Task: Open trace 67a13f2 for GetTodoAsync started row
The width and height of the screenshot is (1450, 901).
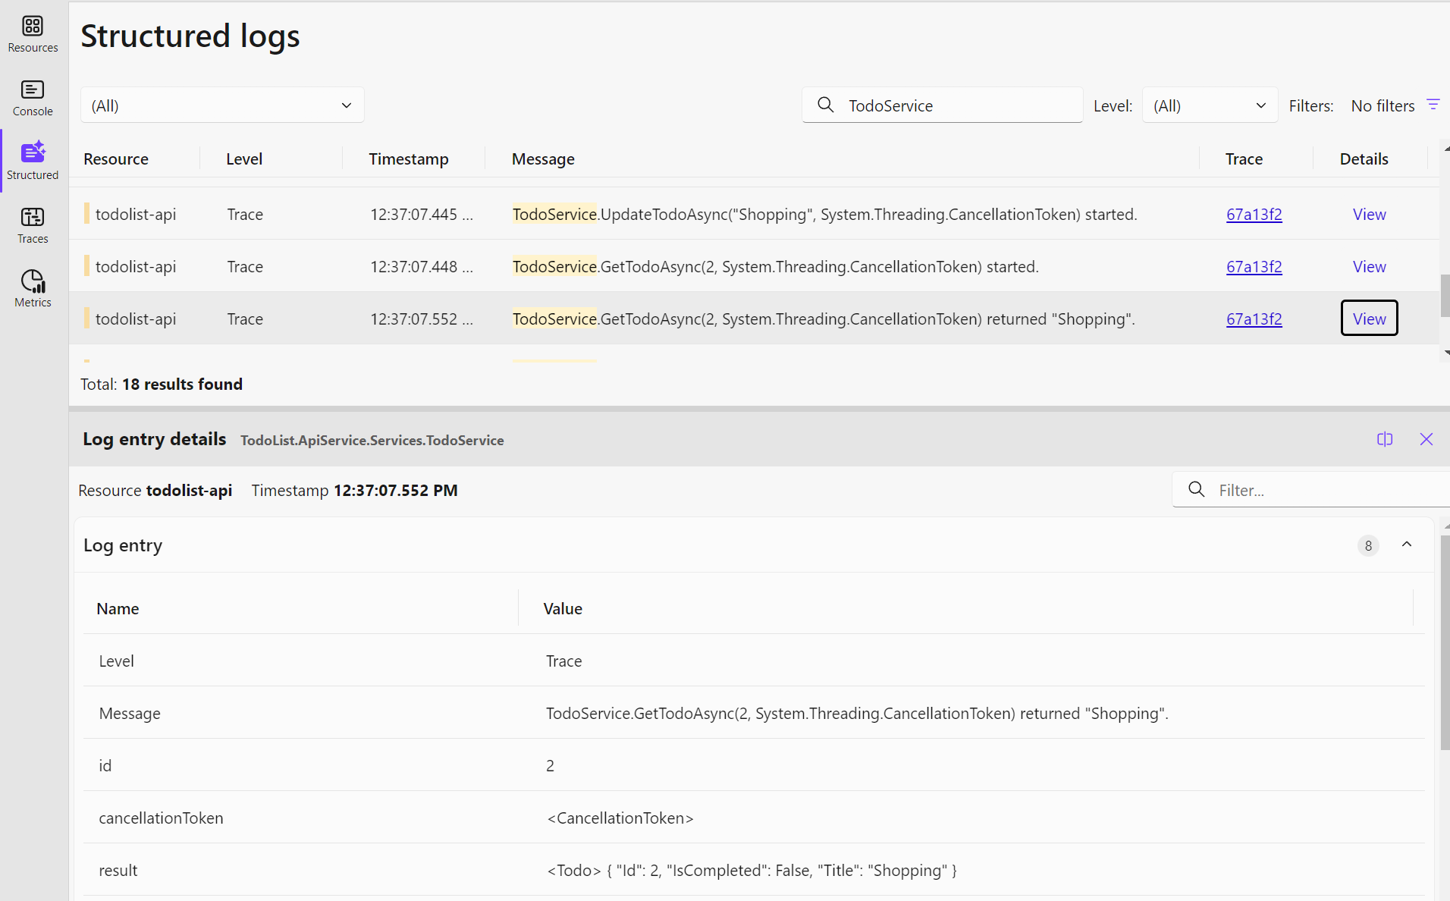Action: [x=1254, y=267]
